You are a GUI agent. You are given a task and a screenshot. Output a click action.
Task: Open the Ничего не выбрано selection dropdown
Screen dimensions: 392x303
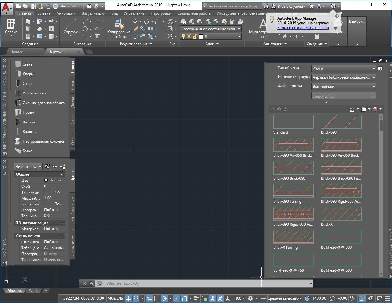pos(28,167)
